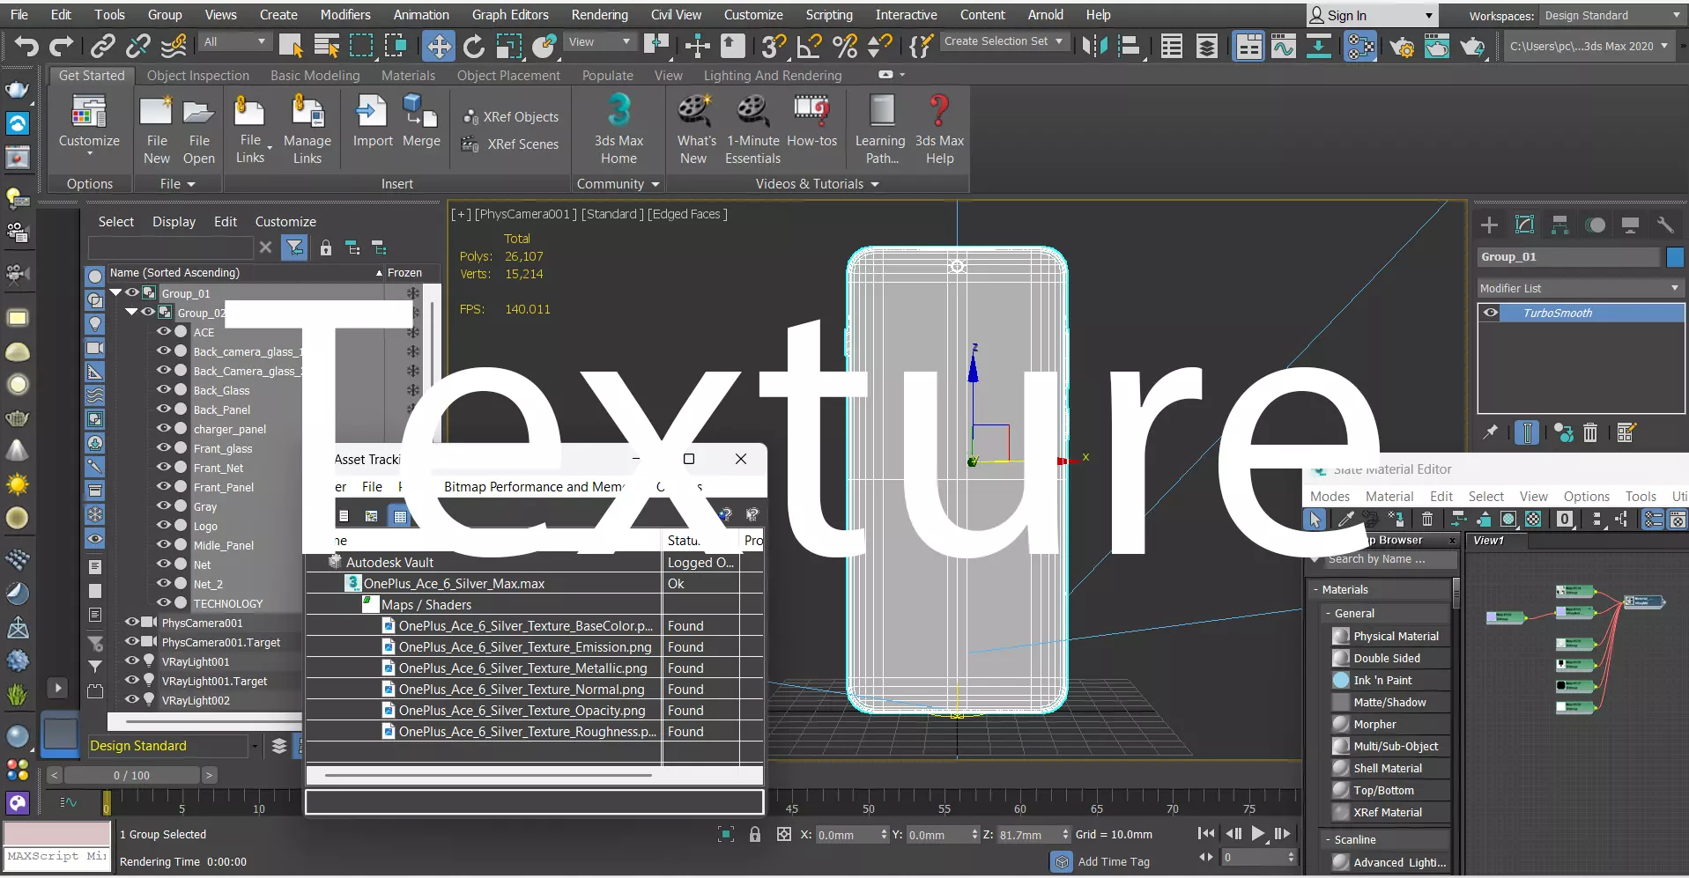
Task: Switch to Object Inspection ribbon tab
Action: [198, 76]
